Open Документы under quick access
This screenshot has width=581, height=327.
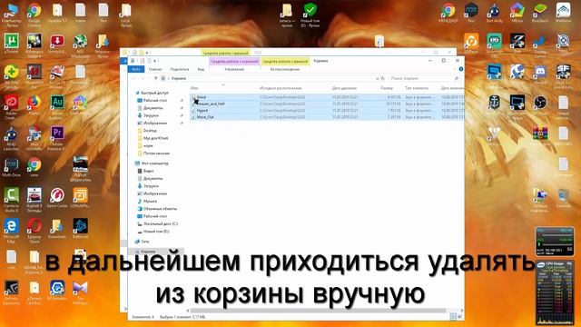[x=150, y=108]
